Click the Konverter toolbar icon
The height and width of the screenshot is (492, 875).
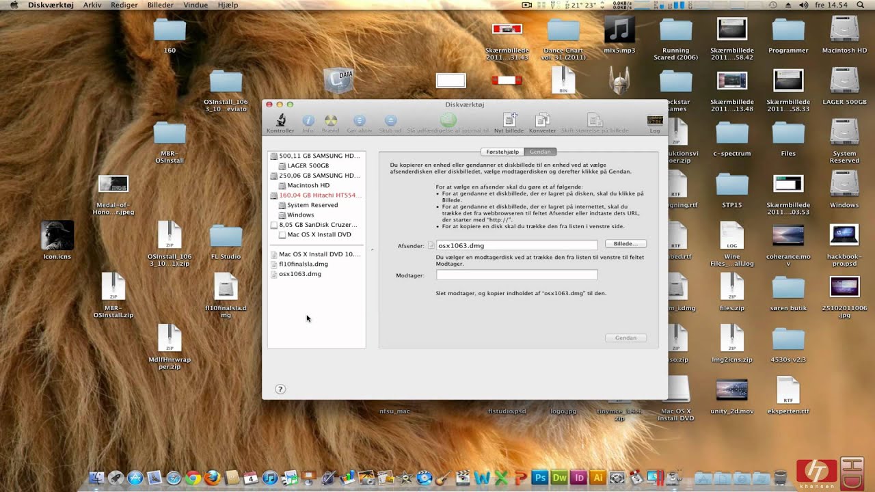[542, 122]
